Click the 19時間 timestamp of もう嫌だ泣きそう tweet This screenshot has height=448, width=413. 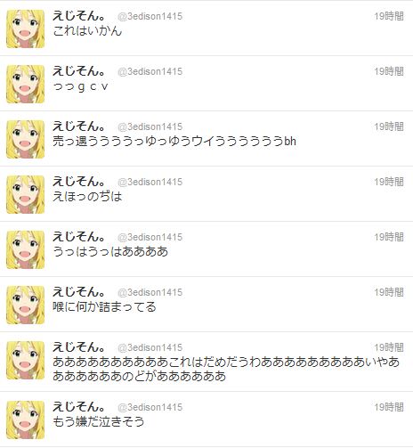coord(389,407)
